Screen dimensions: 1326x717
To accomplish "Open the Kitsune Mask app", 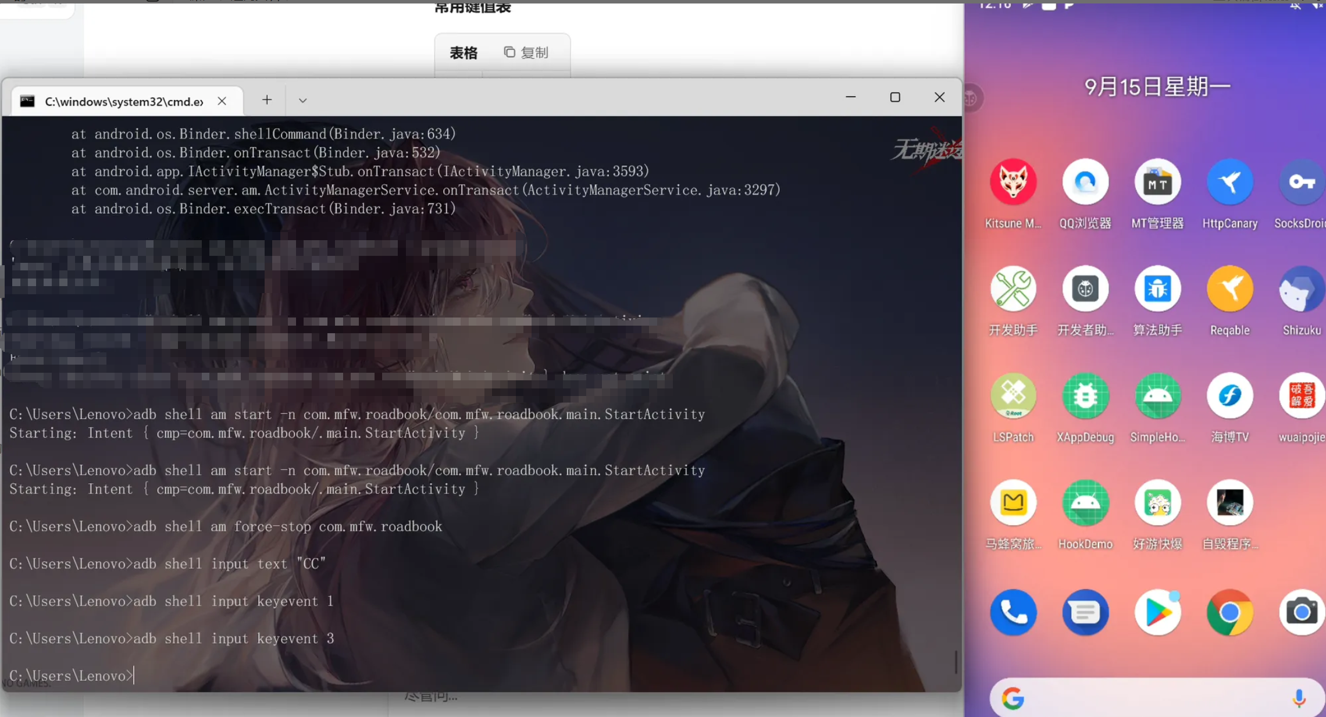I will coord(1013,182).
